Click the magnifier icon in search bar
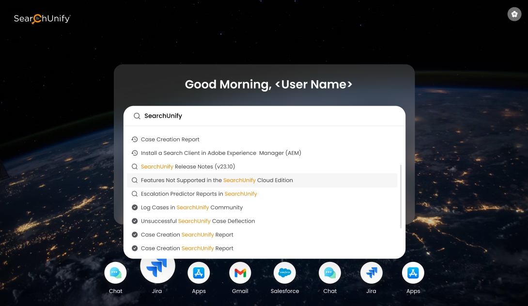 pos(137,116)
